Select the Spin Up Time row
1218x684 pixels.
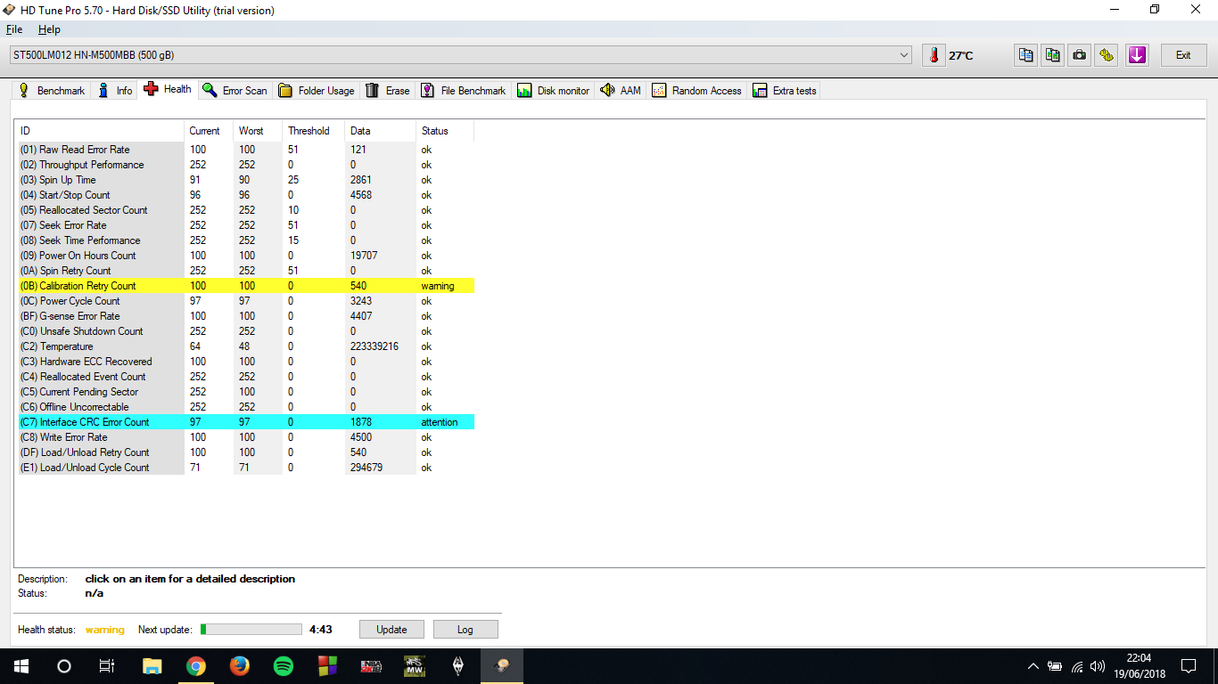pos(246,180)
